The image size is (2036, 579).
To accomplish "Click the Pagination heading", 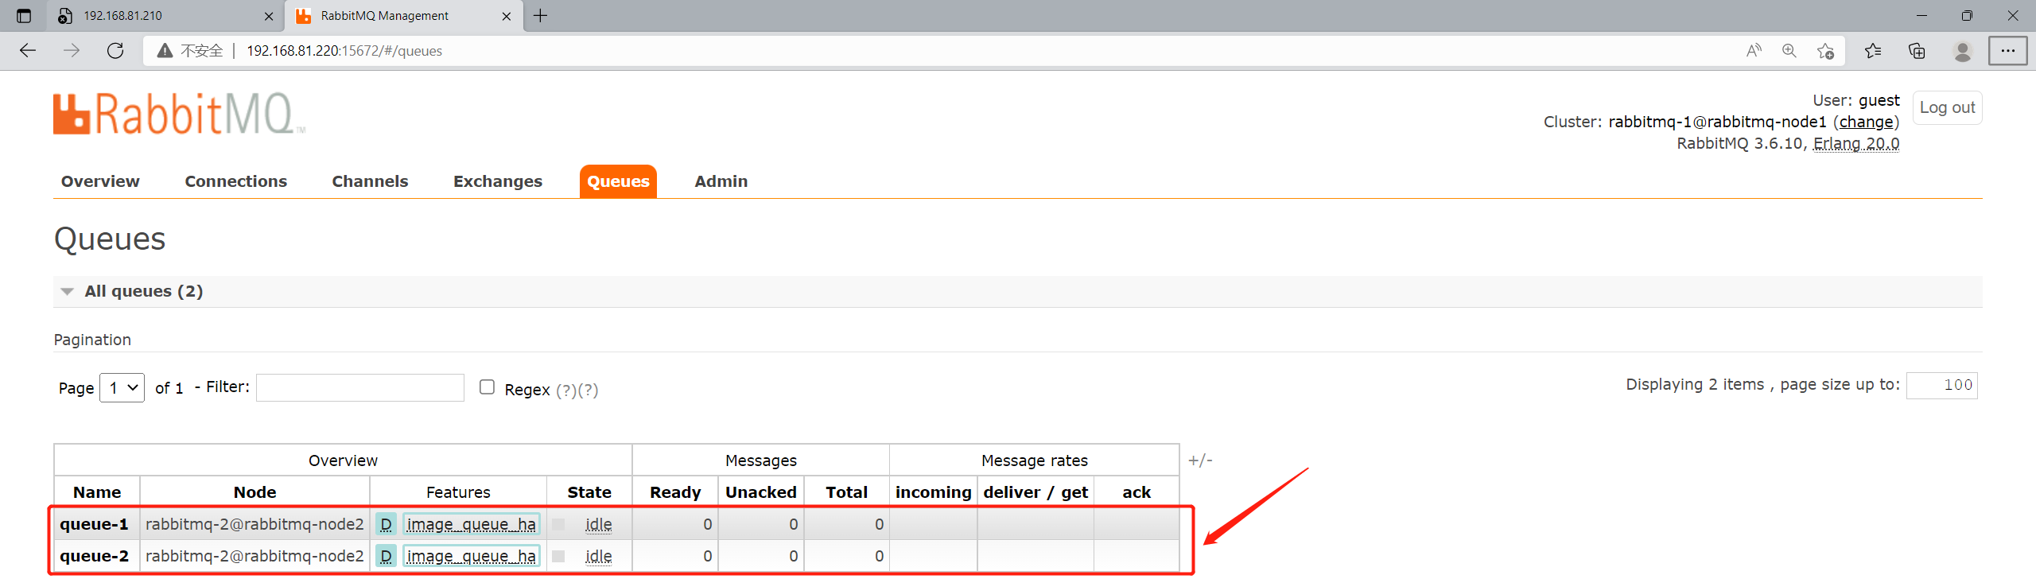I will [92, 340].
